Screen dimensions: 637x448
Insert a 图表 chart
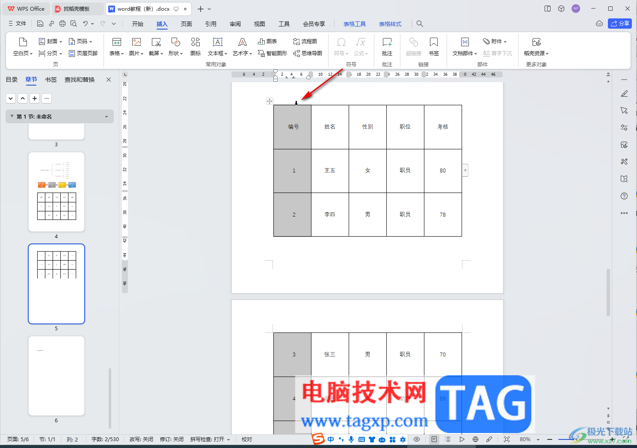[267, 42]
